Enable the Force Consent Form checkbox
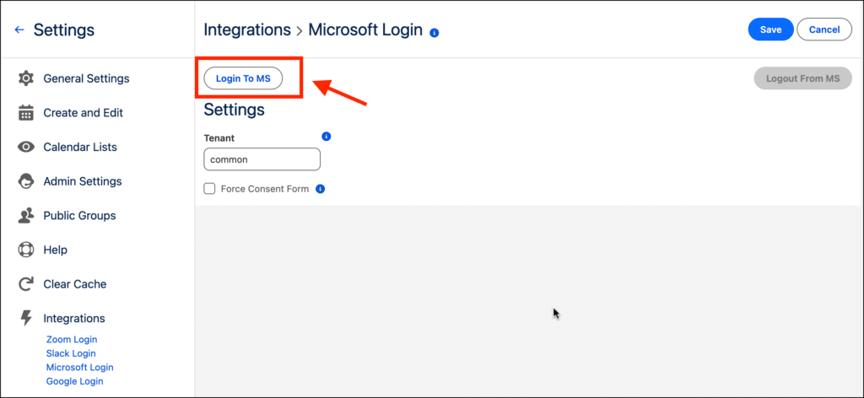864x398 pixels. (210, 189)
